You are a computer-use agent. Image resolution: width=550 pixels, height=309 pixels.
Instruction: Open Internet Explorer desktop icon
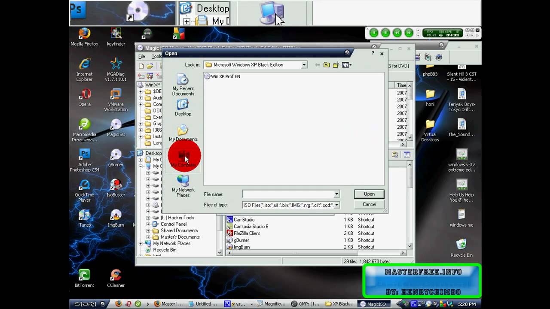84,70
